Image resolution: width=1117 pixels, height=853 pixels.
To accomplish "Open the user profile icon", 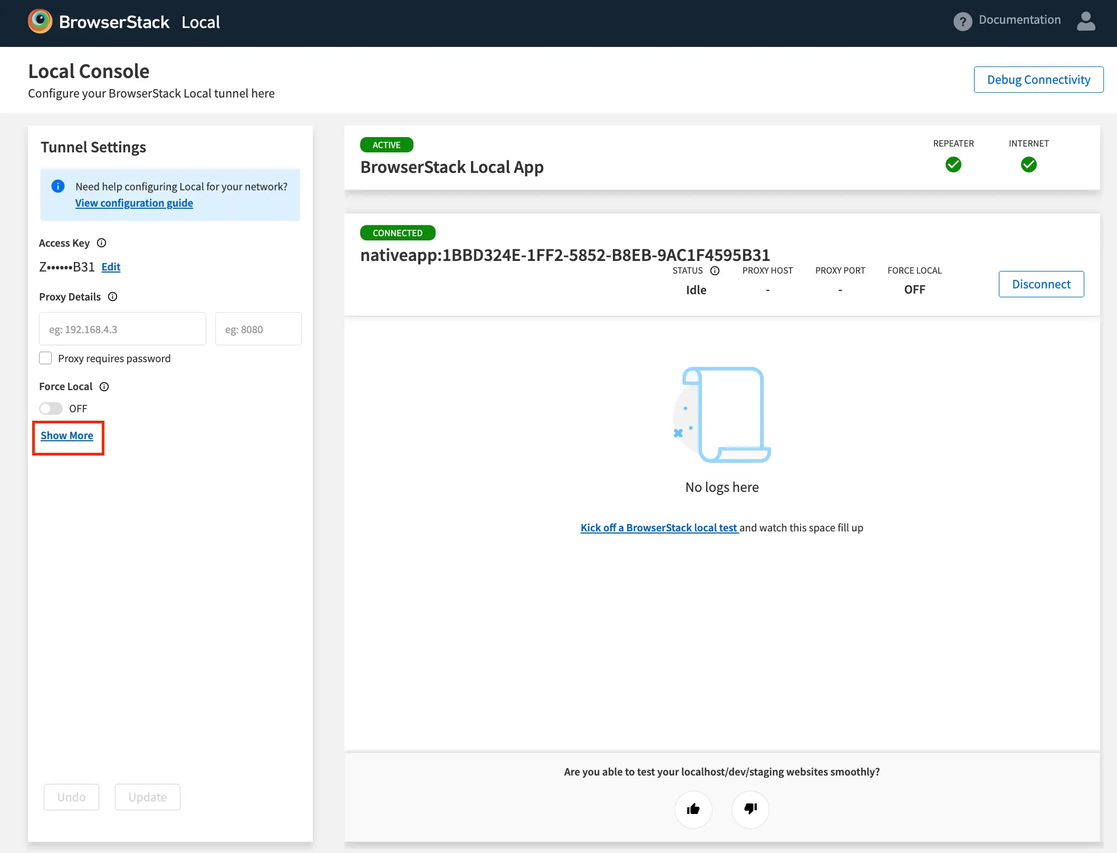I will coord(1086,22).
